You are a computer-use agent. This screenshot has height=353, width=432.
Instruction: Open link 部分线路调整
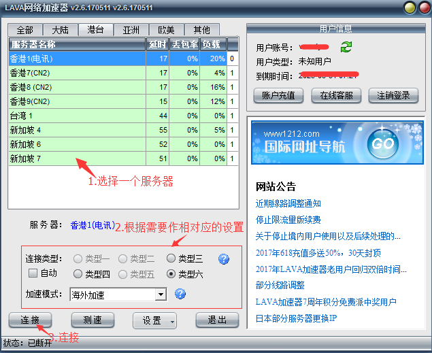tap(280, 285)
